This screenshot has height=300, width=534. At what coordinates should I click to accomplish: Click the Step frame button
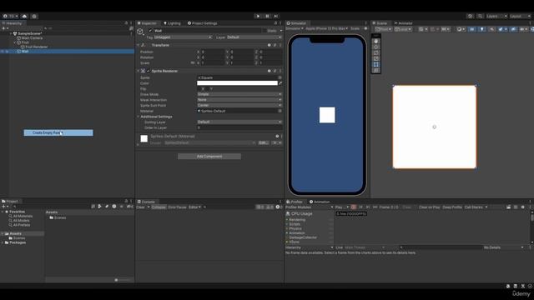[276, 16]
